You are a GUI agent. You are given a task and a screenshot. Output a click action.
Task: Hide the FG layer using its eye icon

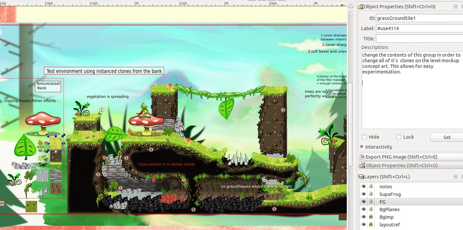(x=363, y=202)
